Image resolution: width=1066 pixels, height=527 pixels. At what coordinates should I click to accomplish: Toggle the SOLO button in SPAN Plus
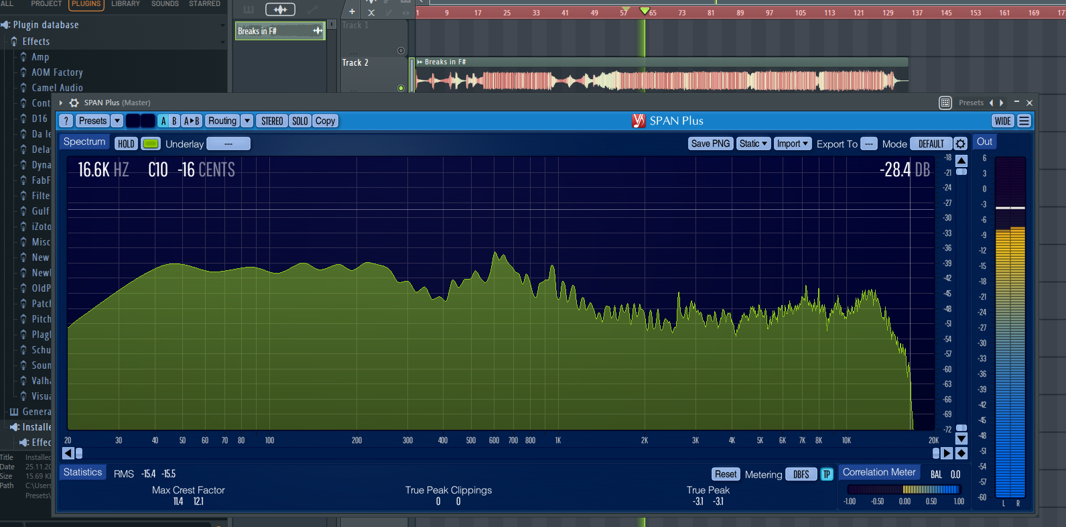pyautogui.click(x=299, y=121)
